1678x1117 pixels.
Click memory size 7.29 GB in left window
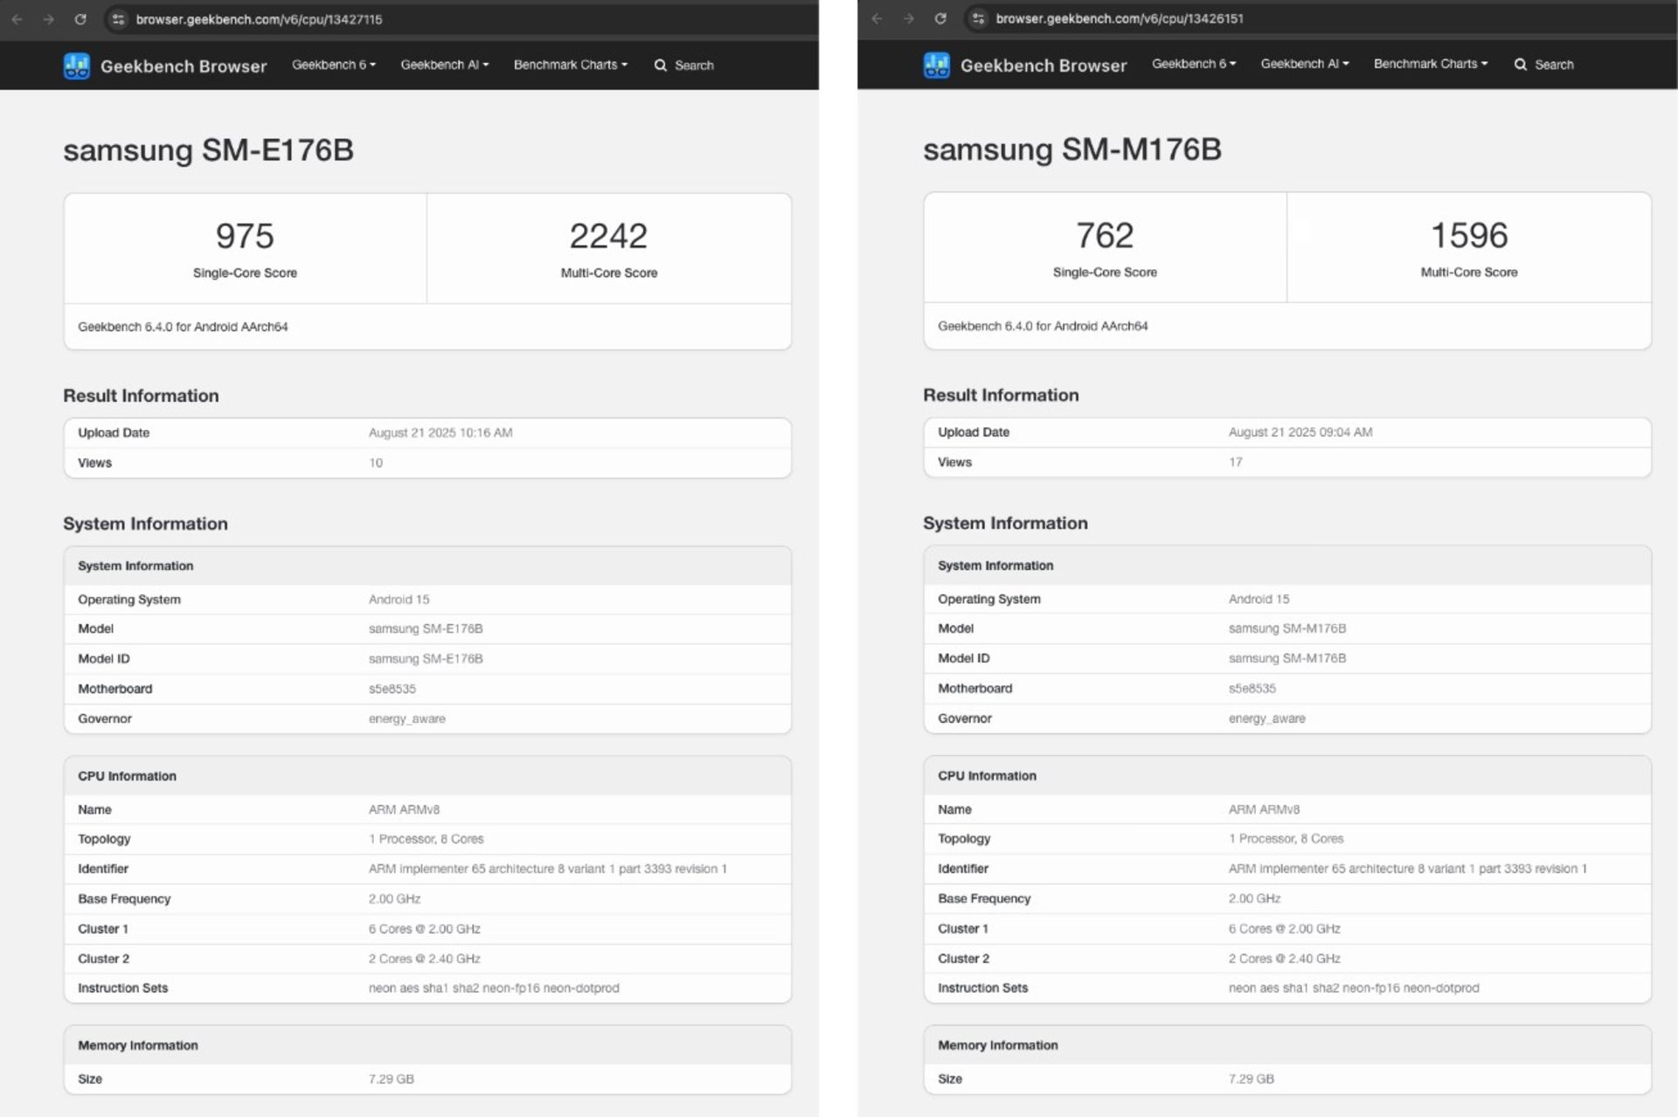pos(392,1079)
